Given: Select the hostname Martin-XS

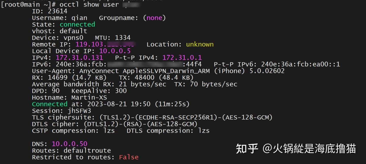Looking at the screenshot, I should click(x=89, y=97).
